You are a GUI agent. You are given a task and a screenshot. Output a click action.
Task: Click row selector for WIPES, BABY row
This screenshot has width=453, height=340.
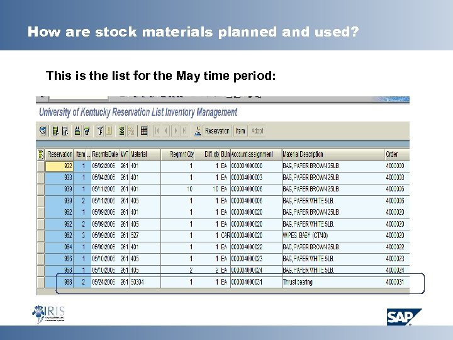point(41,235)
